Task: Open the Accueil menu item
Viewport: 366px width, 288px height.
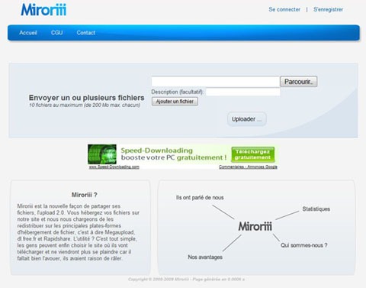Action: point(28,33)
